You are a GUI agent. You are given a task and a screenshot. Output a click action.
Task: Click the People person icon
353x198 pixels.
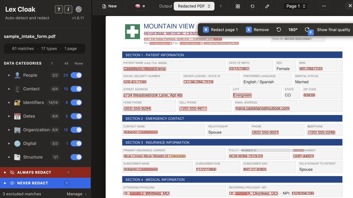(x=17, y=75)
